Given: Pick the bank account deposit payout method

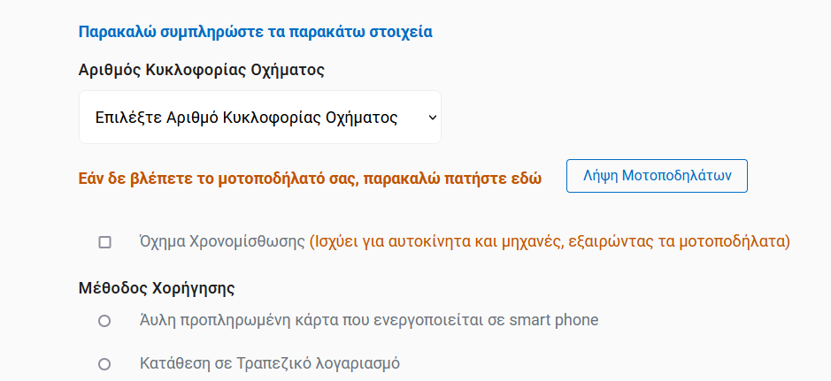Looking at the screenshot, I should [x=104, y=364].
